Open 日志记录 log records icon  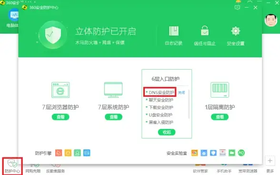click(x=173, y=31)
